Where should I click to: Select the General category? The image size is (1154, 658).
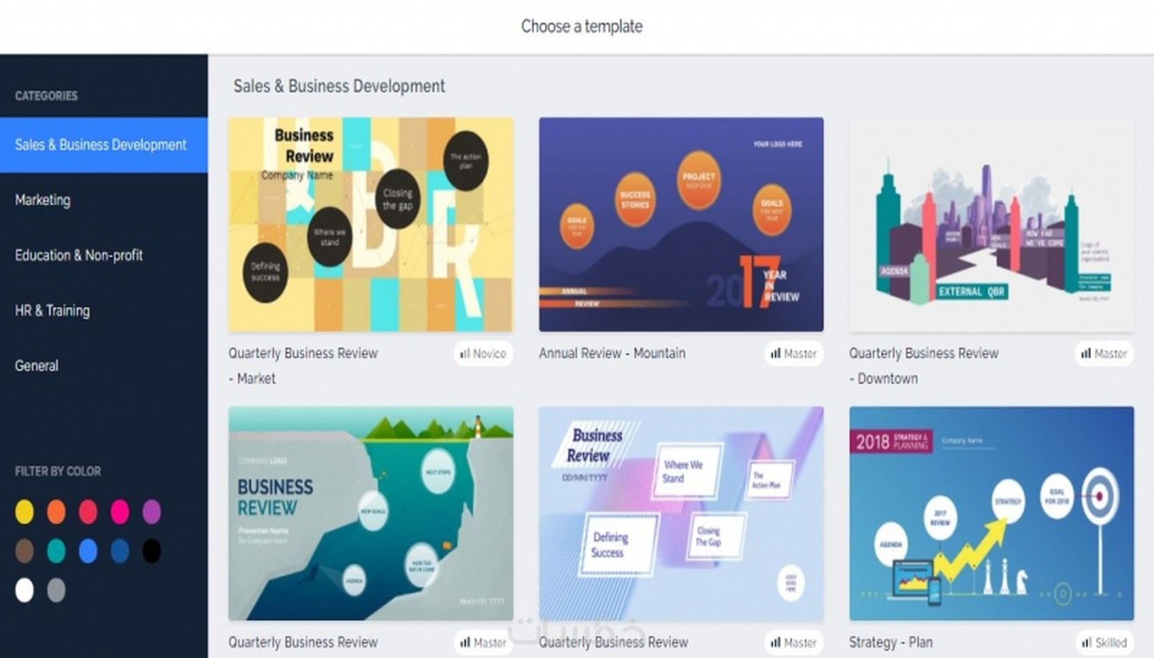pyautogui.click(x=37, y=366)
